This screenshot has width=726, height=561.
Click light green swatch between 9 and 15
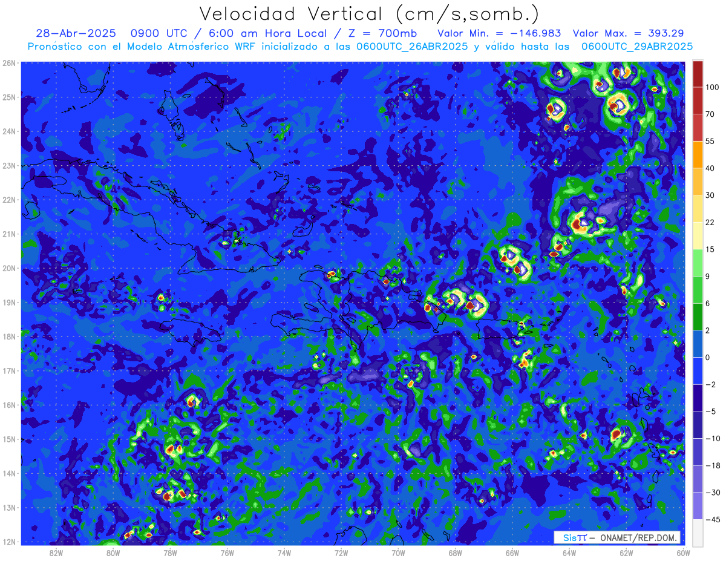coord(698,263)
